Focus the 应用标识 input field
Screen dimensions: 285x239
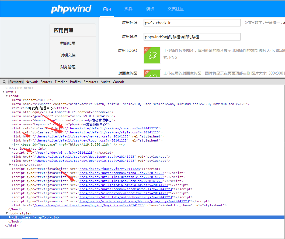pos(192,23)
